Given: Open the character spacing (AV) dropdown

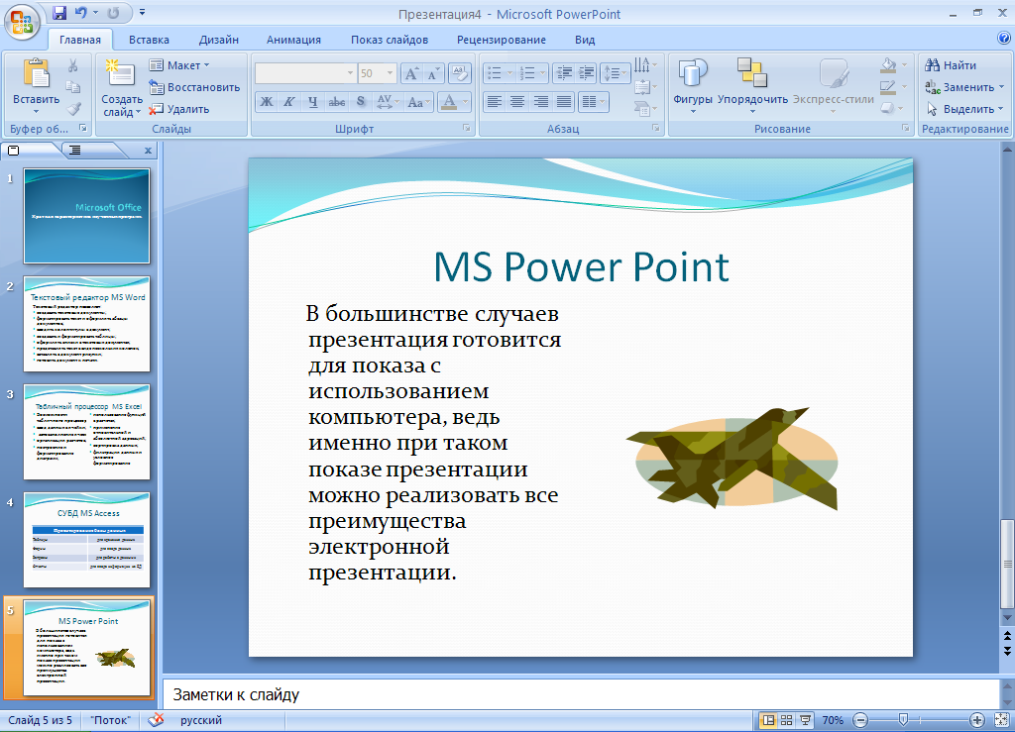Looking at the screenshot, I should 389,101.
